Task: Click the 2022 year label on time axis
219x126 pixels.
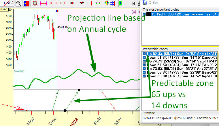Action: [x=74, y=122]
